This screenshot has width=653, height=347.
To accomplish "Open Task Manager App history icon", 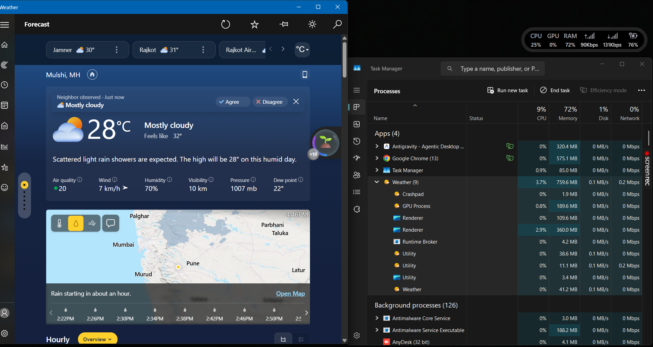I will (x=357, y=141).
